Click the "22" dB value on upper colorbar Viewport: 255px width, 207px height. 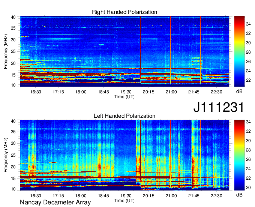tap(248, 80)
